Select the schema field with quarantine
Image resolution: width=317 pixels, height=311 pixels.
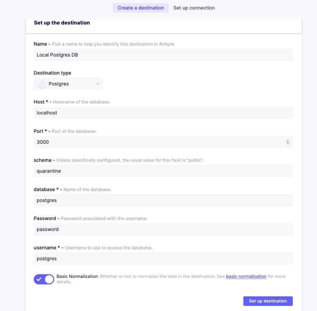pos(163,171)
